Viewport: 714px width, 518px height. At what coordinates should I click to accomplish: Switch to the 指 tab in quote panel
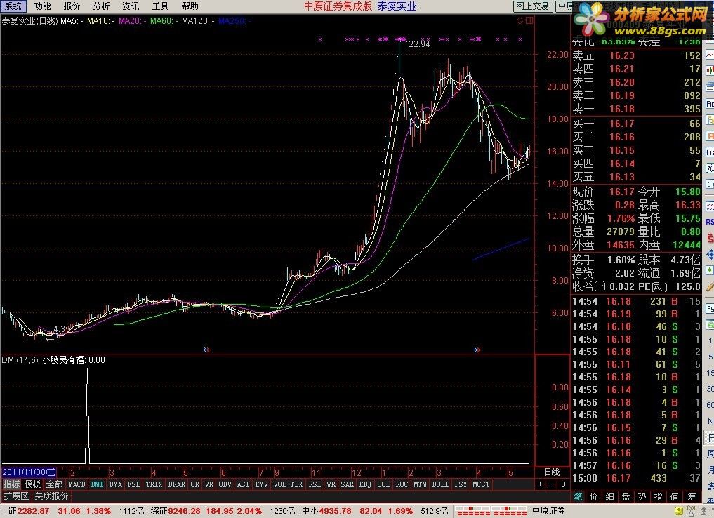click(658, 497)
